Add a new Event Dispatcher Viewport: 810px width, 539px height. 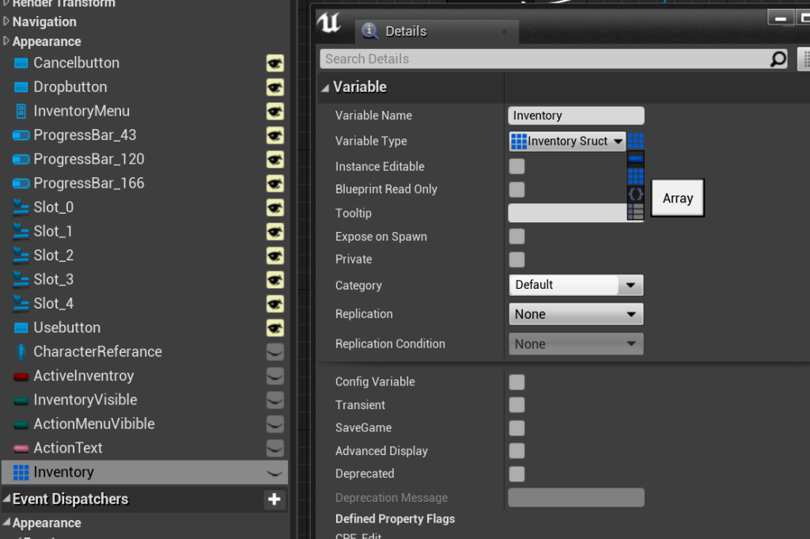pyautogui.click(x=274, y=499)
